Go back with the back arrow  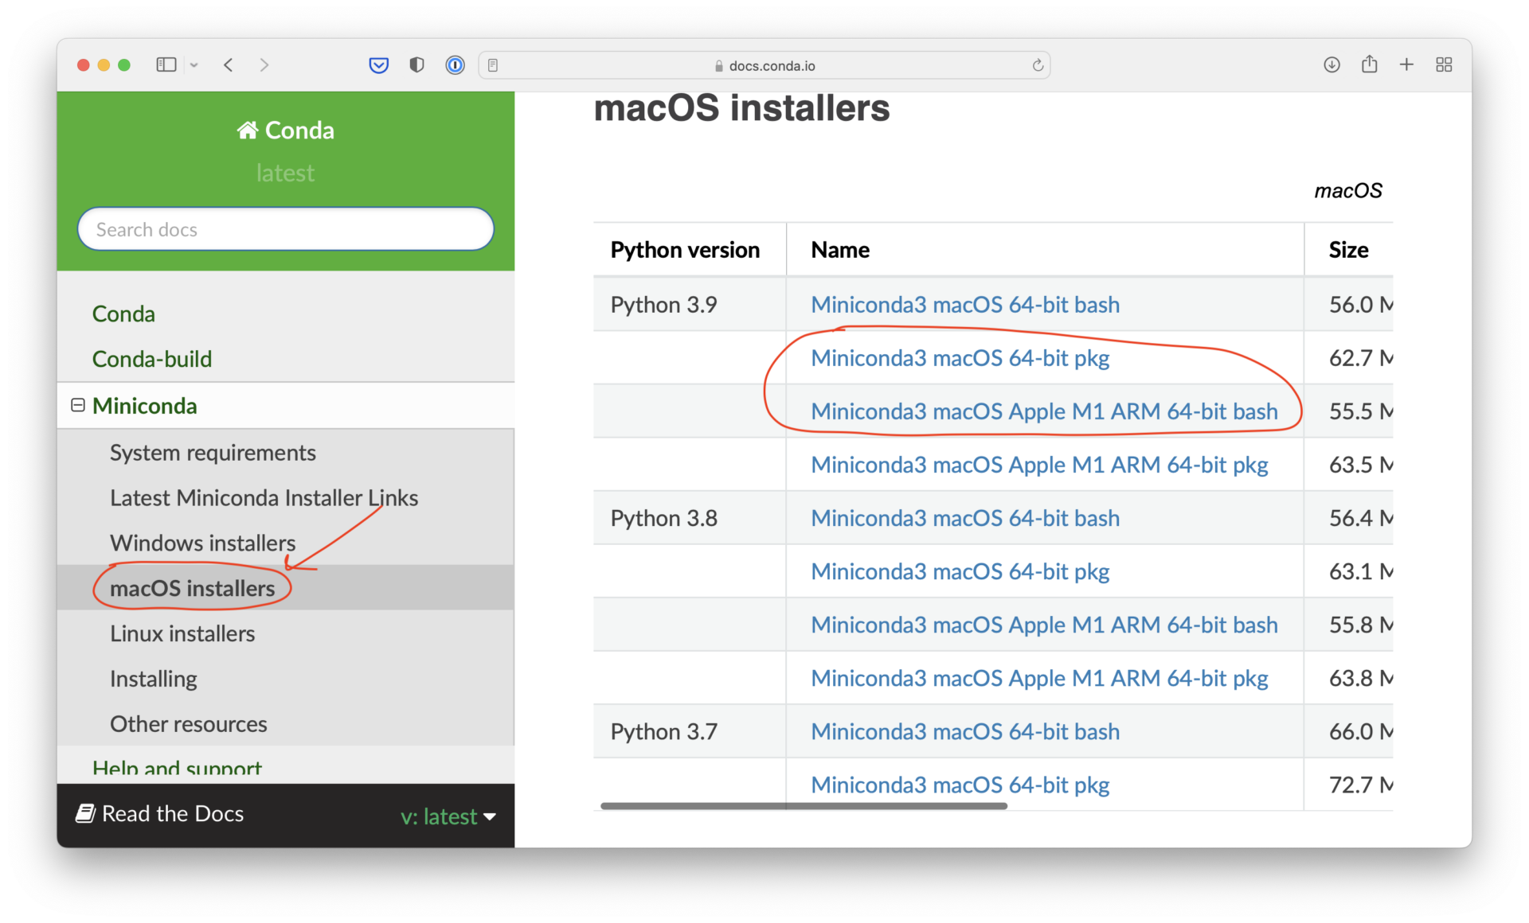[229, 65]
